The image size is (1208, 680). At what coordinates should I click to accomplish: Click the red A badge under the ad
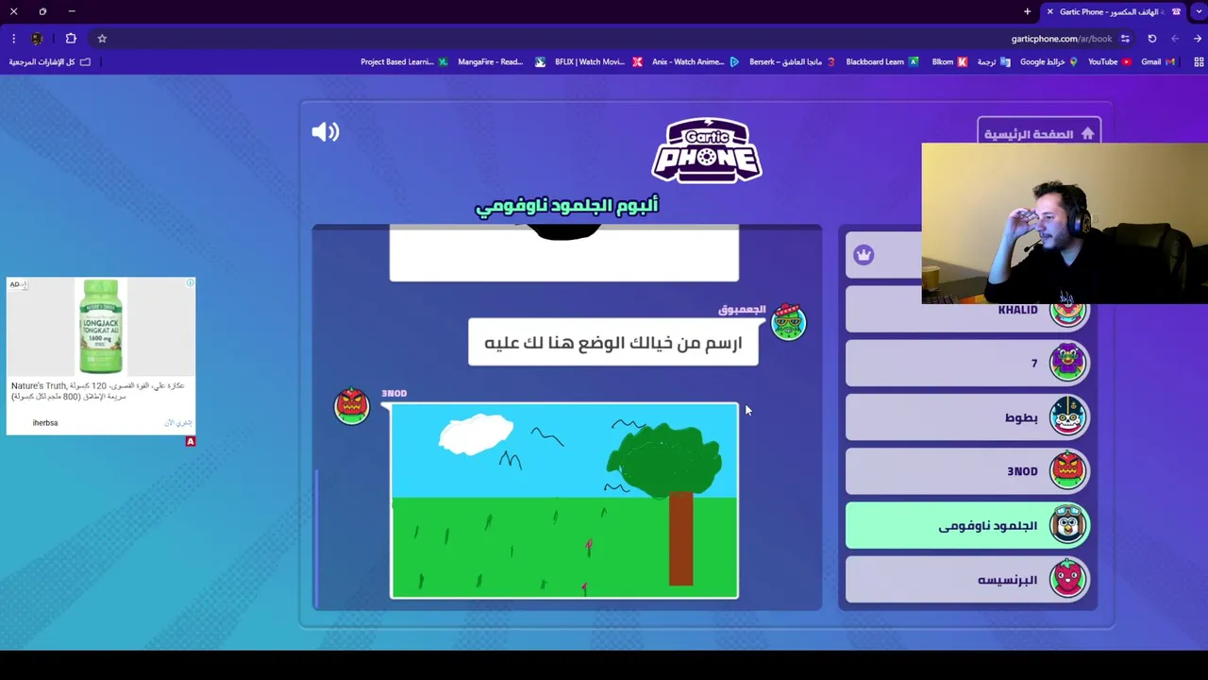pyautogui.click(x=191, y=441)
